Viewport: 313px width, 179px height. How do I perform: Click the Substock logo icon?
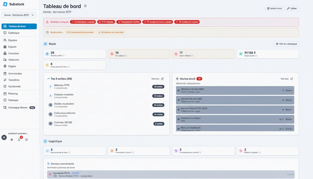click(5, 4)
